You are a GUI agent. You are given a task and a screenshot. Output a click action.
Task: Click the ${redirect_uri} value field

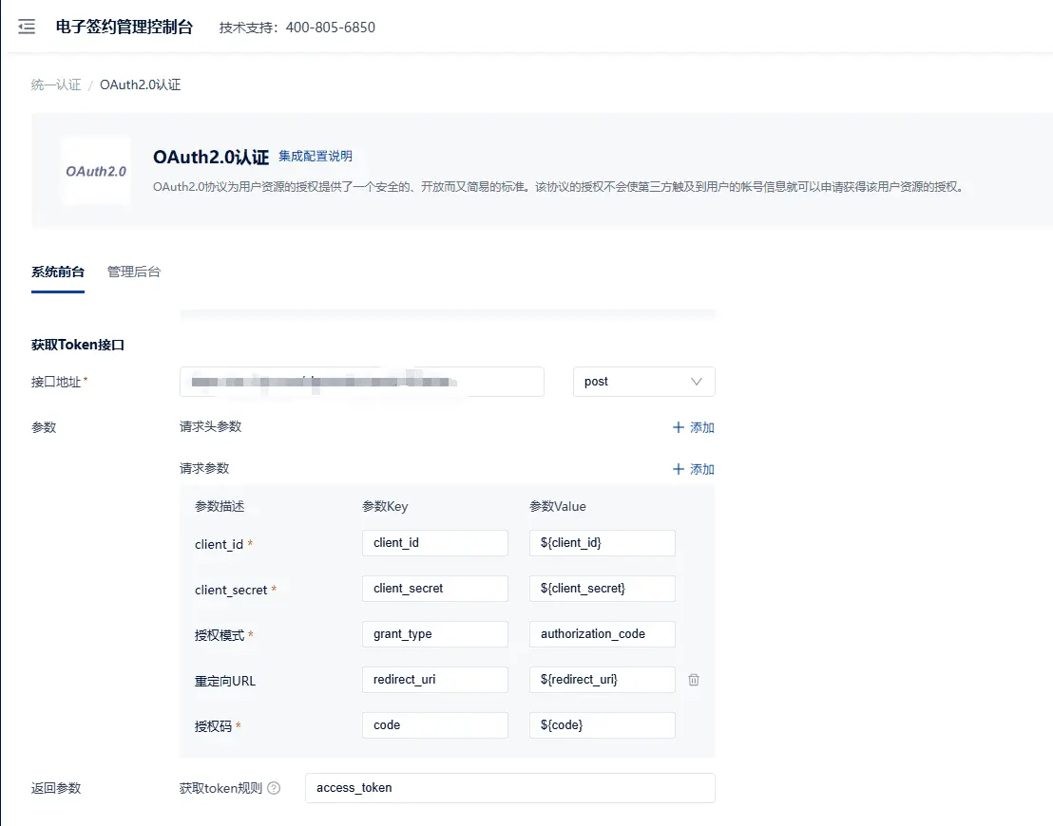pyautogui.click(x=602, y=680)
